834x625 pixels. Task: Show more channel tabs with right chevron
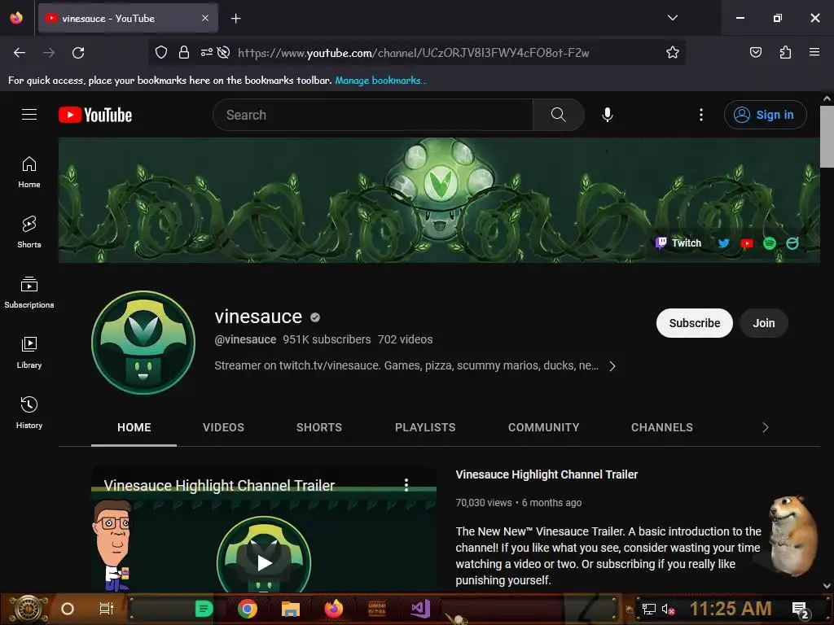tap(766, 427)
